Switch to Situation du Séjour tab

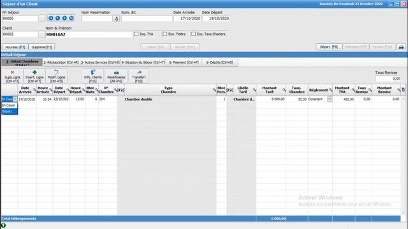click(x=143, y=62)
